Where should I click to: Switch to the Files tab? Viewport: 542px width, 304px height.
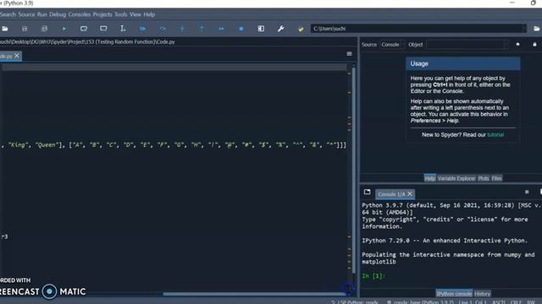[x=496, y=178]
